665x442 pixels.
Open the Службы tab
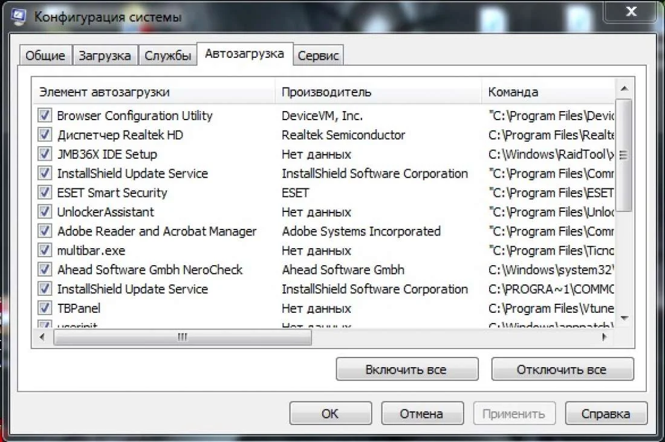[168, 56]
